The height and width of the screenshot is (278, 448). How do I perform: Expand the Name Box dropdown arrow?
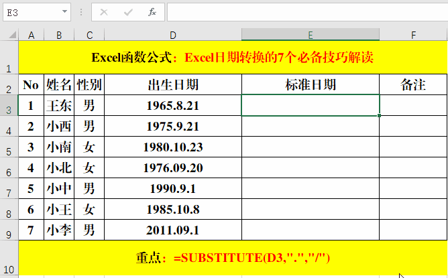point(64,11)
